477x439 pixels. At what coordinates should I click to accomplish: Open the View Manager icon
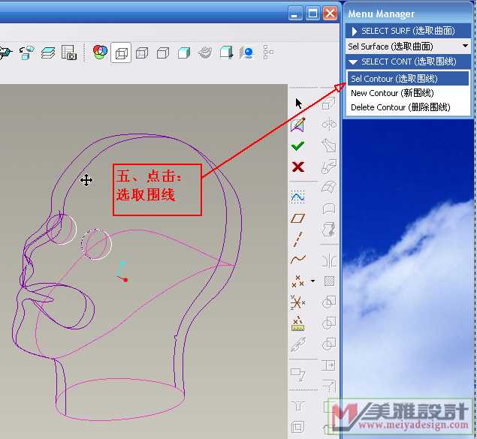pos(69,53)
